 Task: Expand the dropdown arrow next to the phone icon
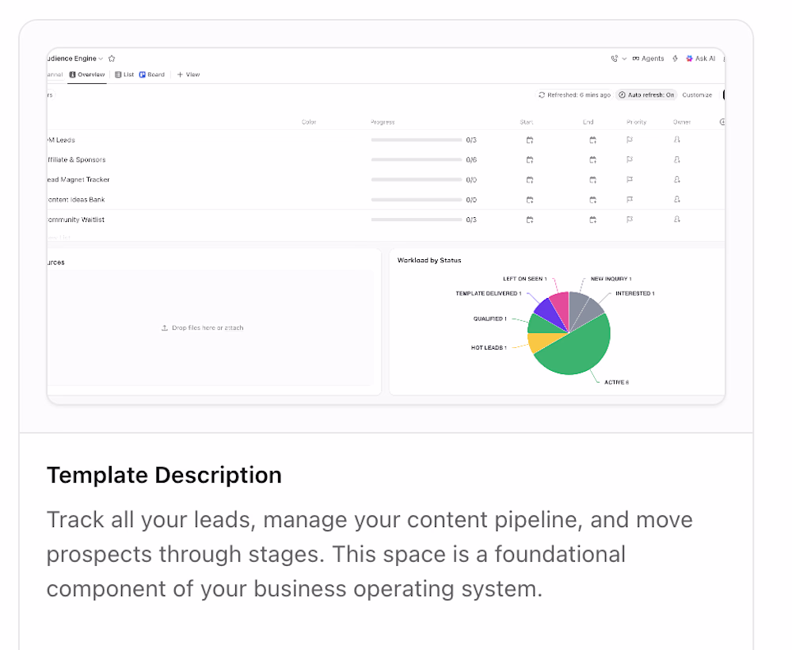(x=624, y=59)
